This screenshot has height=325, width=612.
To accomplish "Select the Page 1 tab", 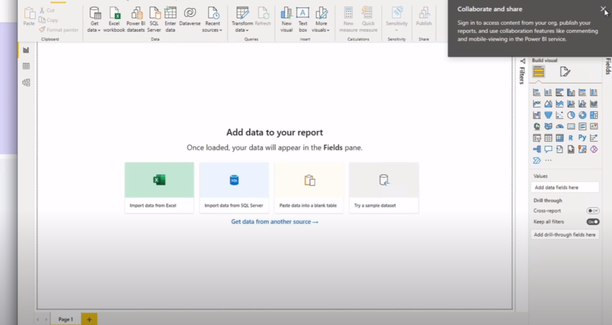I will 66,319.
